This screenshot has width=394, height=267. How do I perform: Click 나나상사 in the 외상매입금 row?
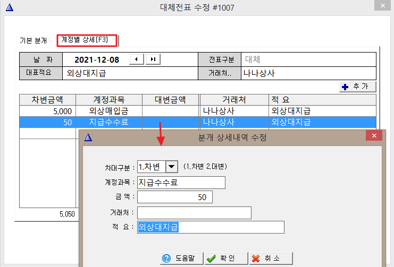click(234, 111)
